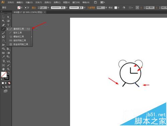
Task: Select the Mesh tool
Action: (3, 53)
